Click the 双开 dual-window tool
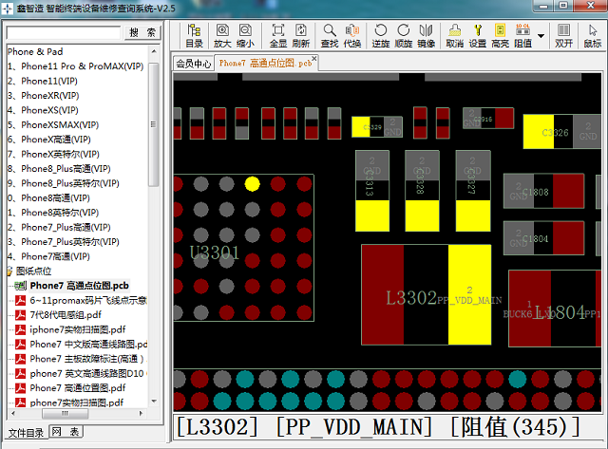 click(x=563, y=36)
